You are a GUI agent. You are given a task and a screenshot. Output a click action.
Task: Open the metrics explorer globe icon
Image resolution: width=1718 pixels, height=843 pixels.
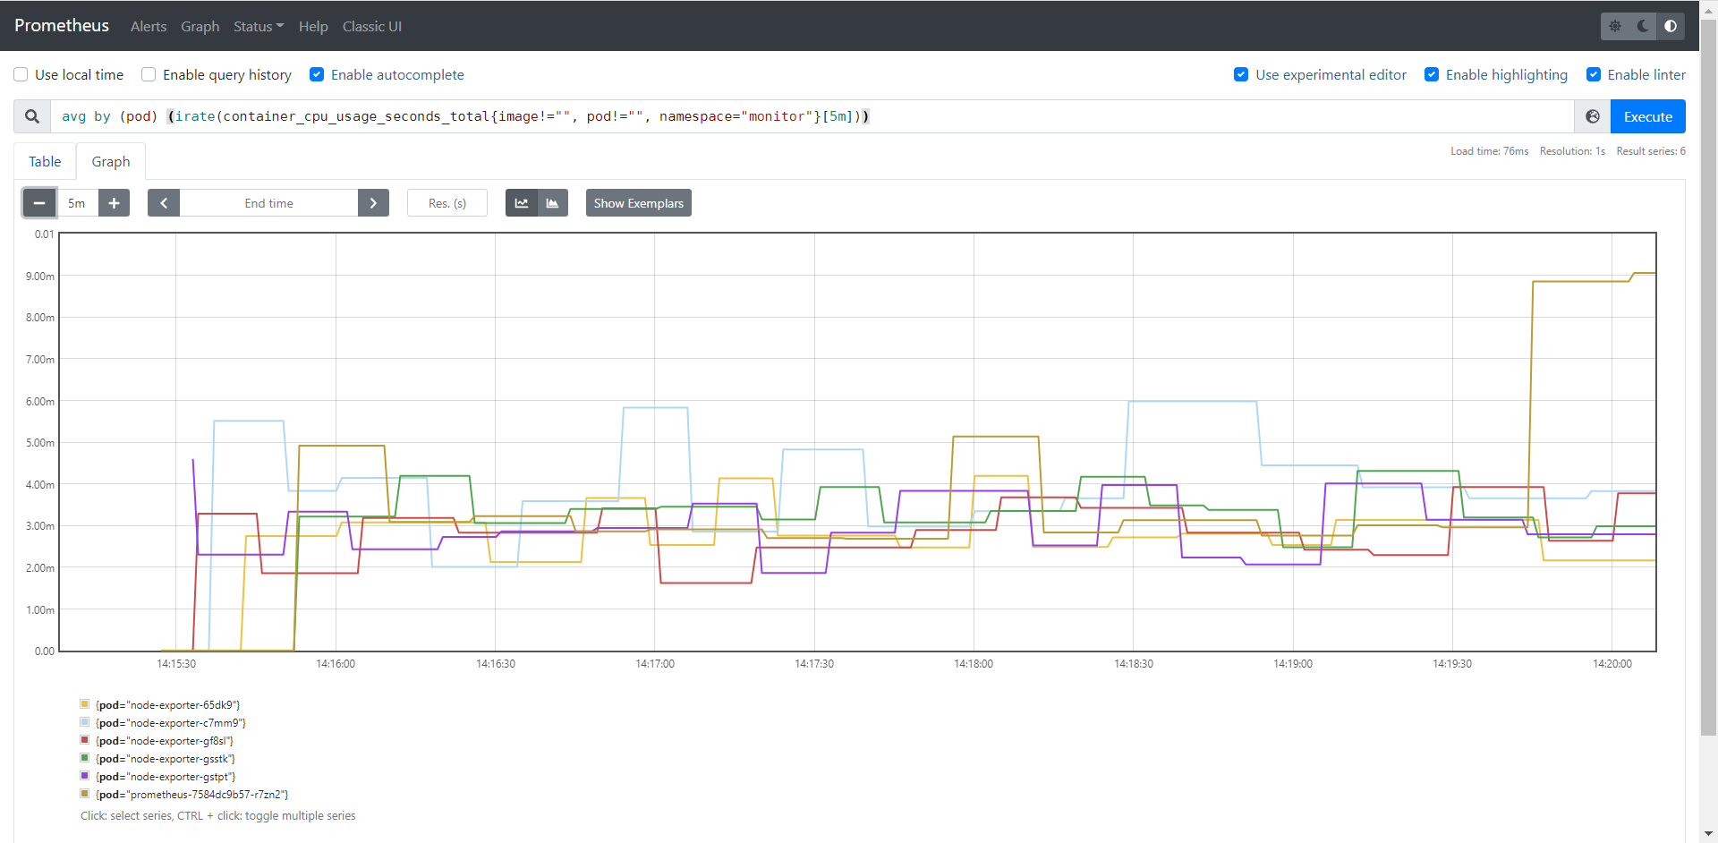point(1593,116)
